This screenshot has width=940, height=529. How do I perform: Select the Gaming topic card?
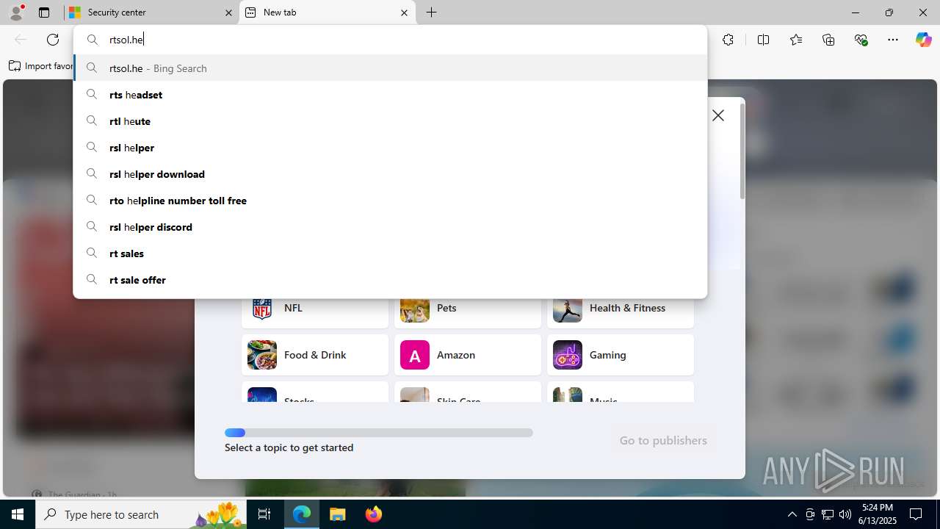click(x=621, y=355)
